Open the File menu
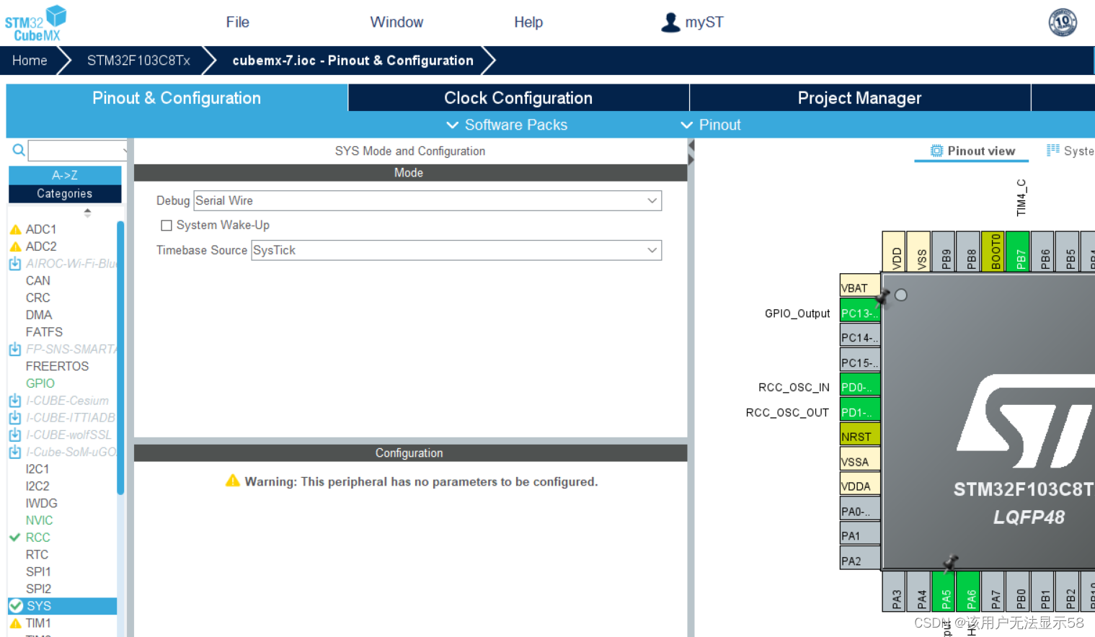Image resolution: width=1095 pixels, height=637 pixels. click(237, 22)
